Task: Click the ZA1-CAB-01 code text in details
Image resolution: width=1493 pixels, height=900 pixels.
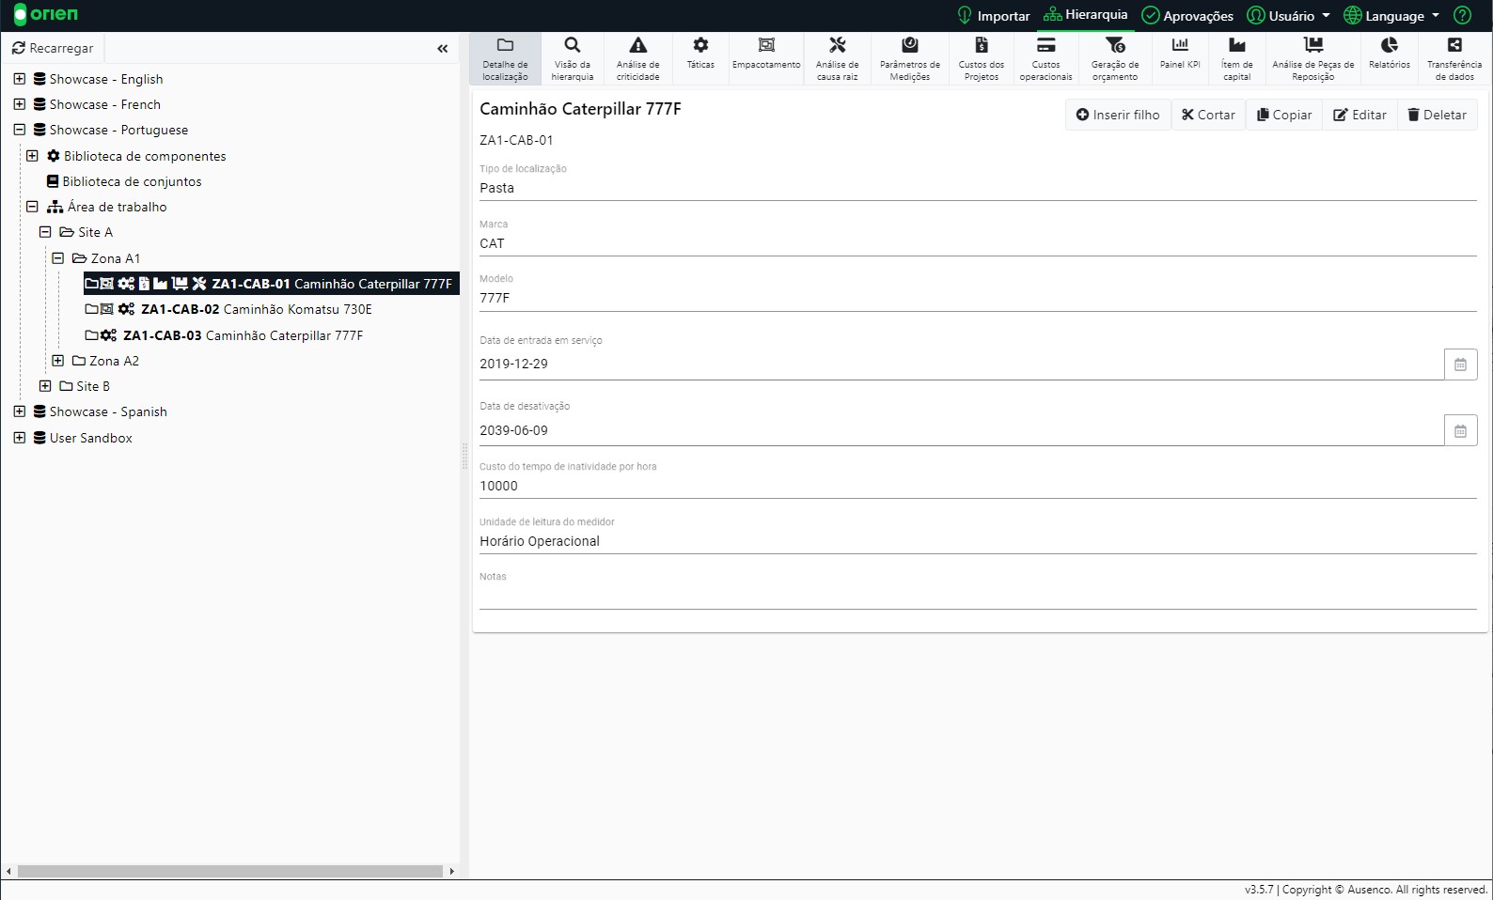Action: tap(516, 140)
